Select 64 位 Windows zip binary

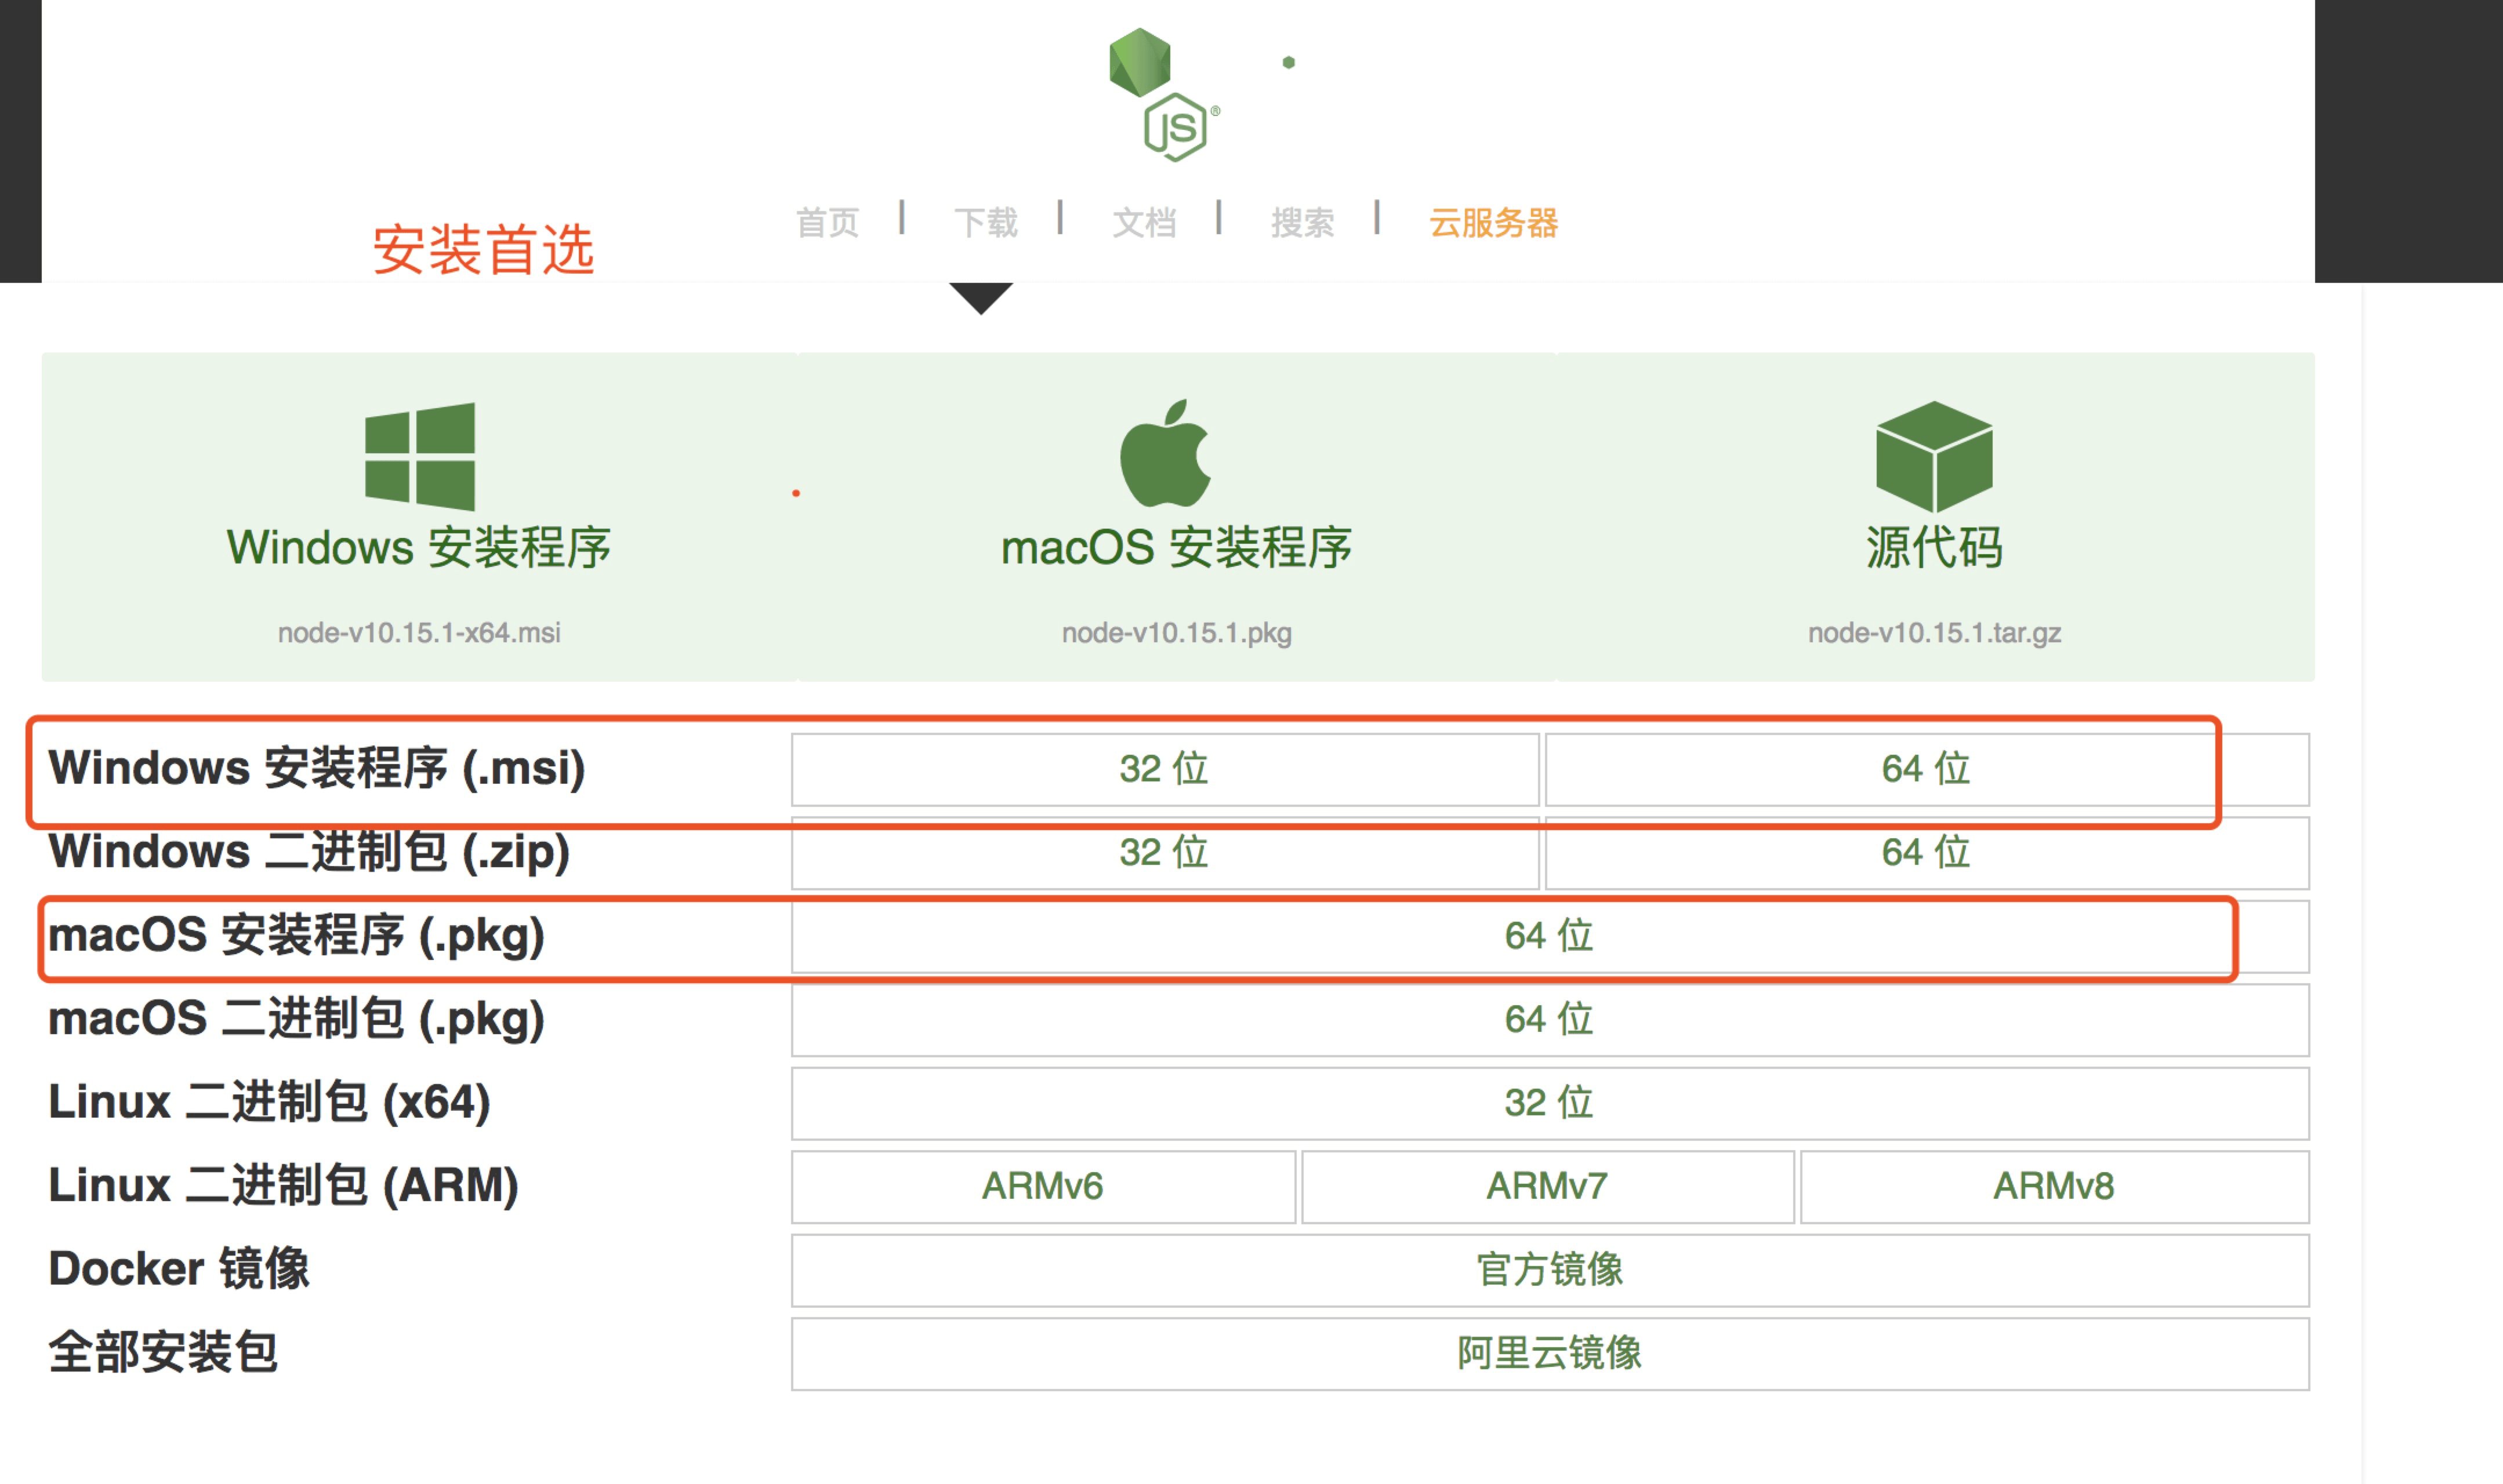(x=1927, y=853)
